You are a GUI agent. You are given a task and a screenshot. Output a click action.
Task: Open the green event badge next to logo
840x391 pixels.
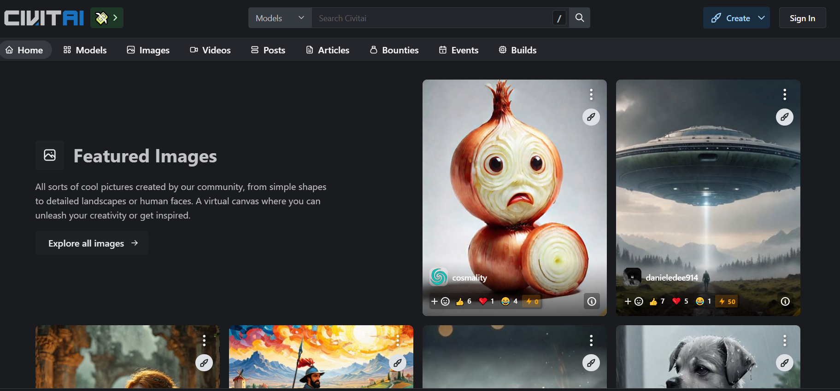pos(107,18)
